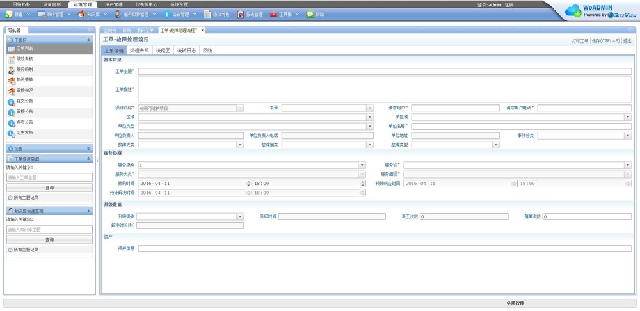640x311 pixels.
Task: Click 查询 button under 工单快速查询
Action: click(49, 187)
